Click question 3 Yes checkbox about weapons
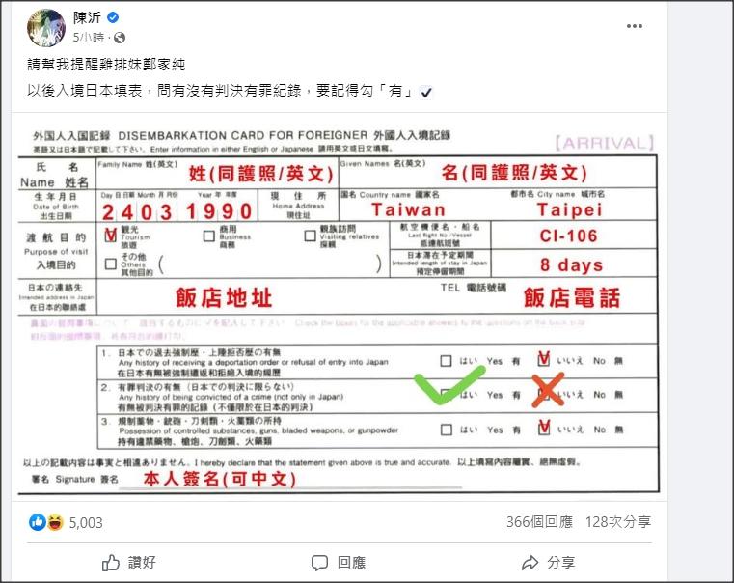 click(x=447, y=430)
